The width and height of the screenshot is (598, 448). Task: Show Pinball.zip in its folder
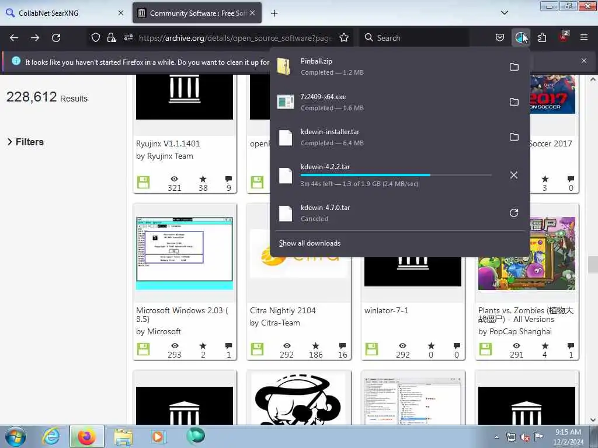pyautogui.click(x=514, y=66)
